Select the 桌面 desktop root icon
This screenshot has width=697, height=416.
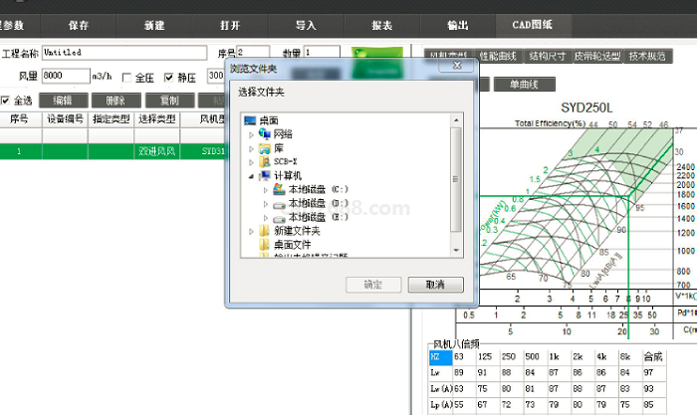tap(249, 119)
